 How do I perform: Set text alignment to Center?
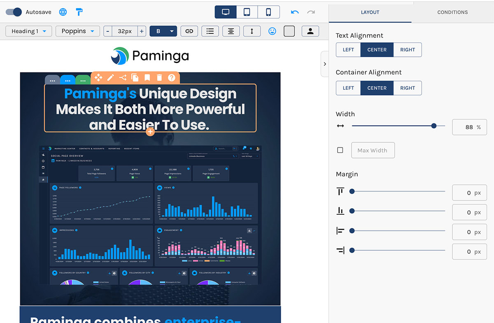(377, 50)
